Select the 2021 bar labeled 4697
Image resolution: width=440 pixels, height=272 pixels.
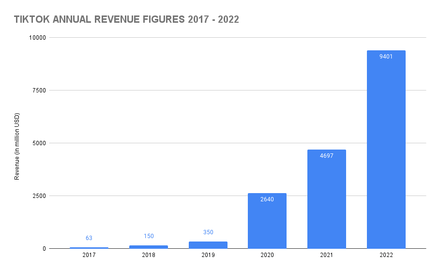point(327,199)
